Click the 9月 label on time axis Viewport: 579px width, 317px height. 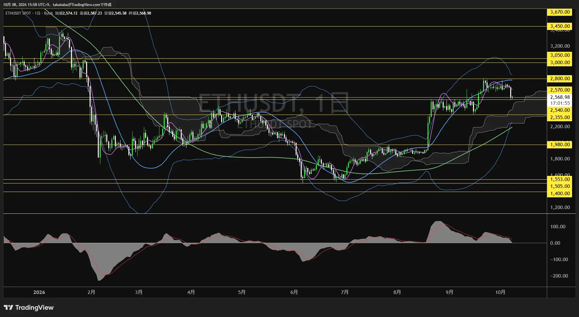click(x=450, y=292)
